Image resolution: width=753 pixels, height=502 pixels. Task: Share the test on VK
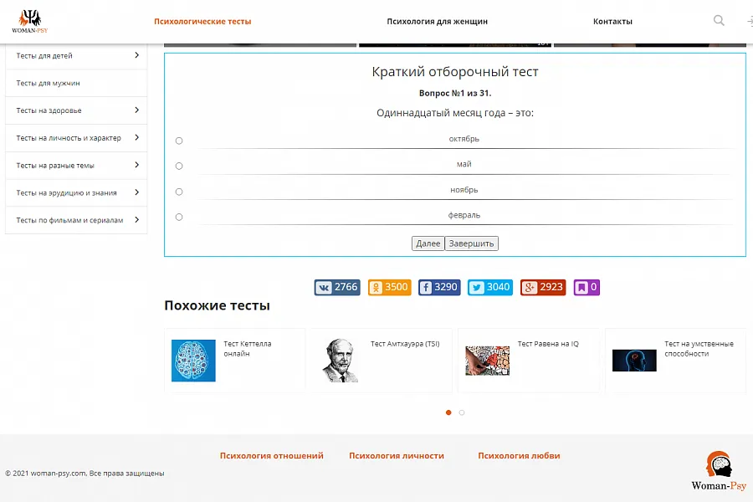click(x=337, y=287)
